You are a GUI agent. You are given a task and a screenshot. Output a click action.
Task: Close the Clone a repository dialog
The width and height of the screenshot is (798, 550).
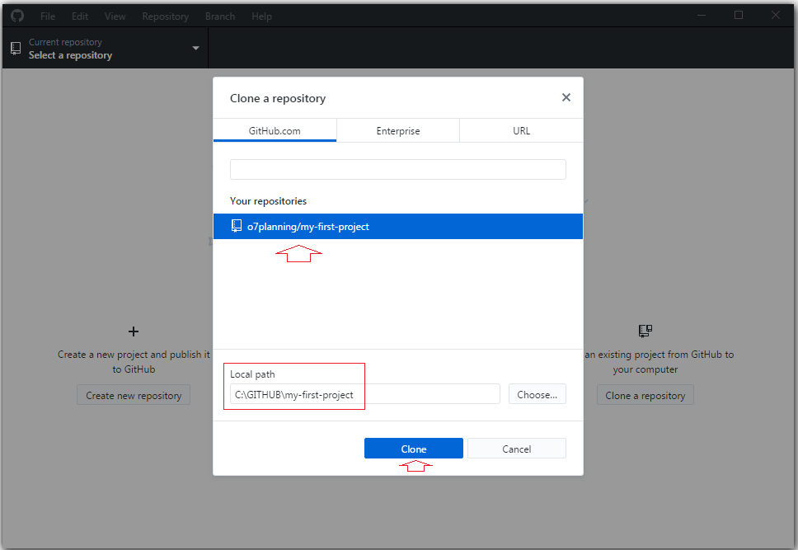click(566, 97)
